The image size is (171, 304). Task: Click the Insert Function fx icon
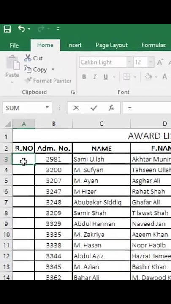tap(111, 108)
